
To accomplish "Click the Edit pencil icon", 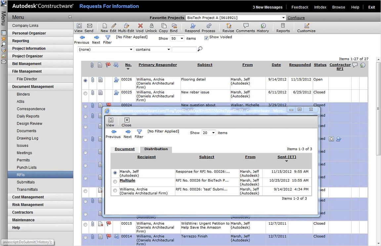I will coord(113,26).
